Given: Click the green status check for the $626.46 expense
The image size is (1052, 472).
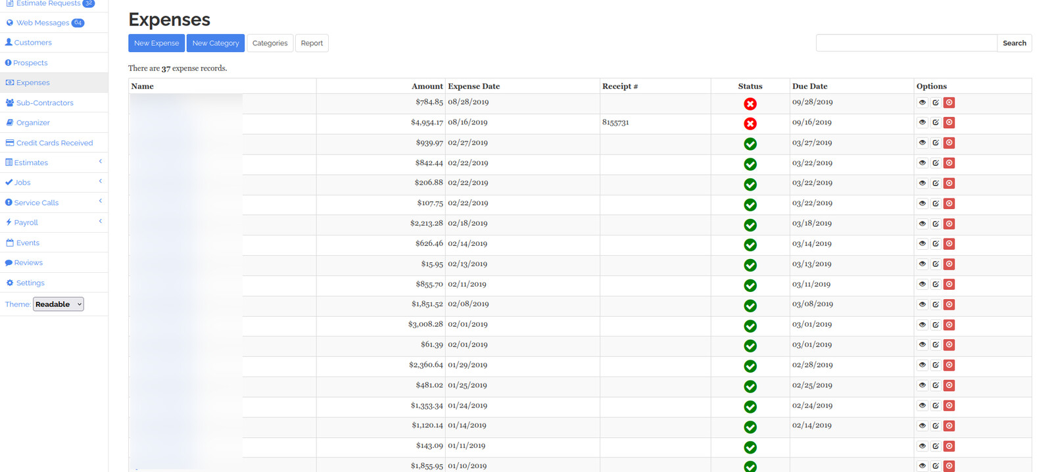Looking at the screenshot, I should tap(750, 245).
